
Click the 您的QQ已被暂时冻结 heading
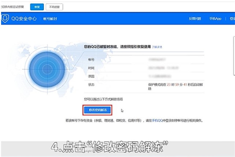point(117,47)
